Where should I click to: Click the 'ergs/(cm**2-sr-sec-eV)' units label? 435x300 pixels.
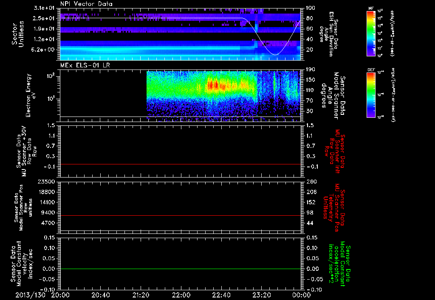pyautogui.click(x=393, y=94)
